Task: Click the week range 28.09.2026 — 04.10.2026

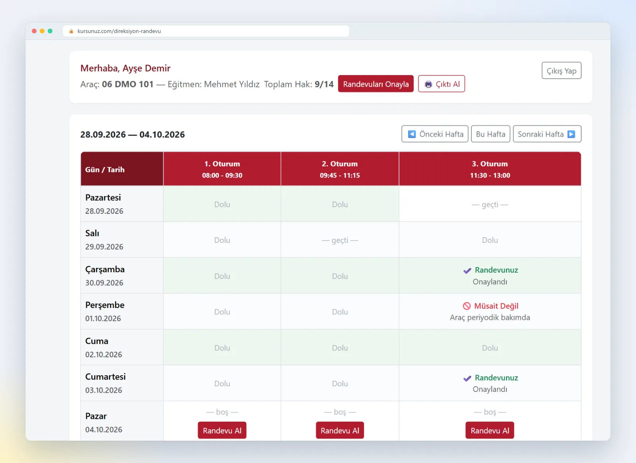Action: pyautogui.click(x=132, y=134)
